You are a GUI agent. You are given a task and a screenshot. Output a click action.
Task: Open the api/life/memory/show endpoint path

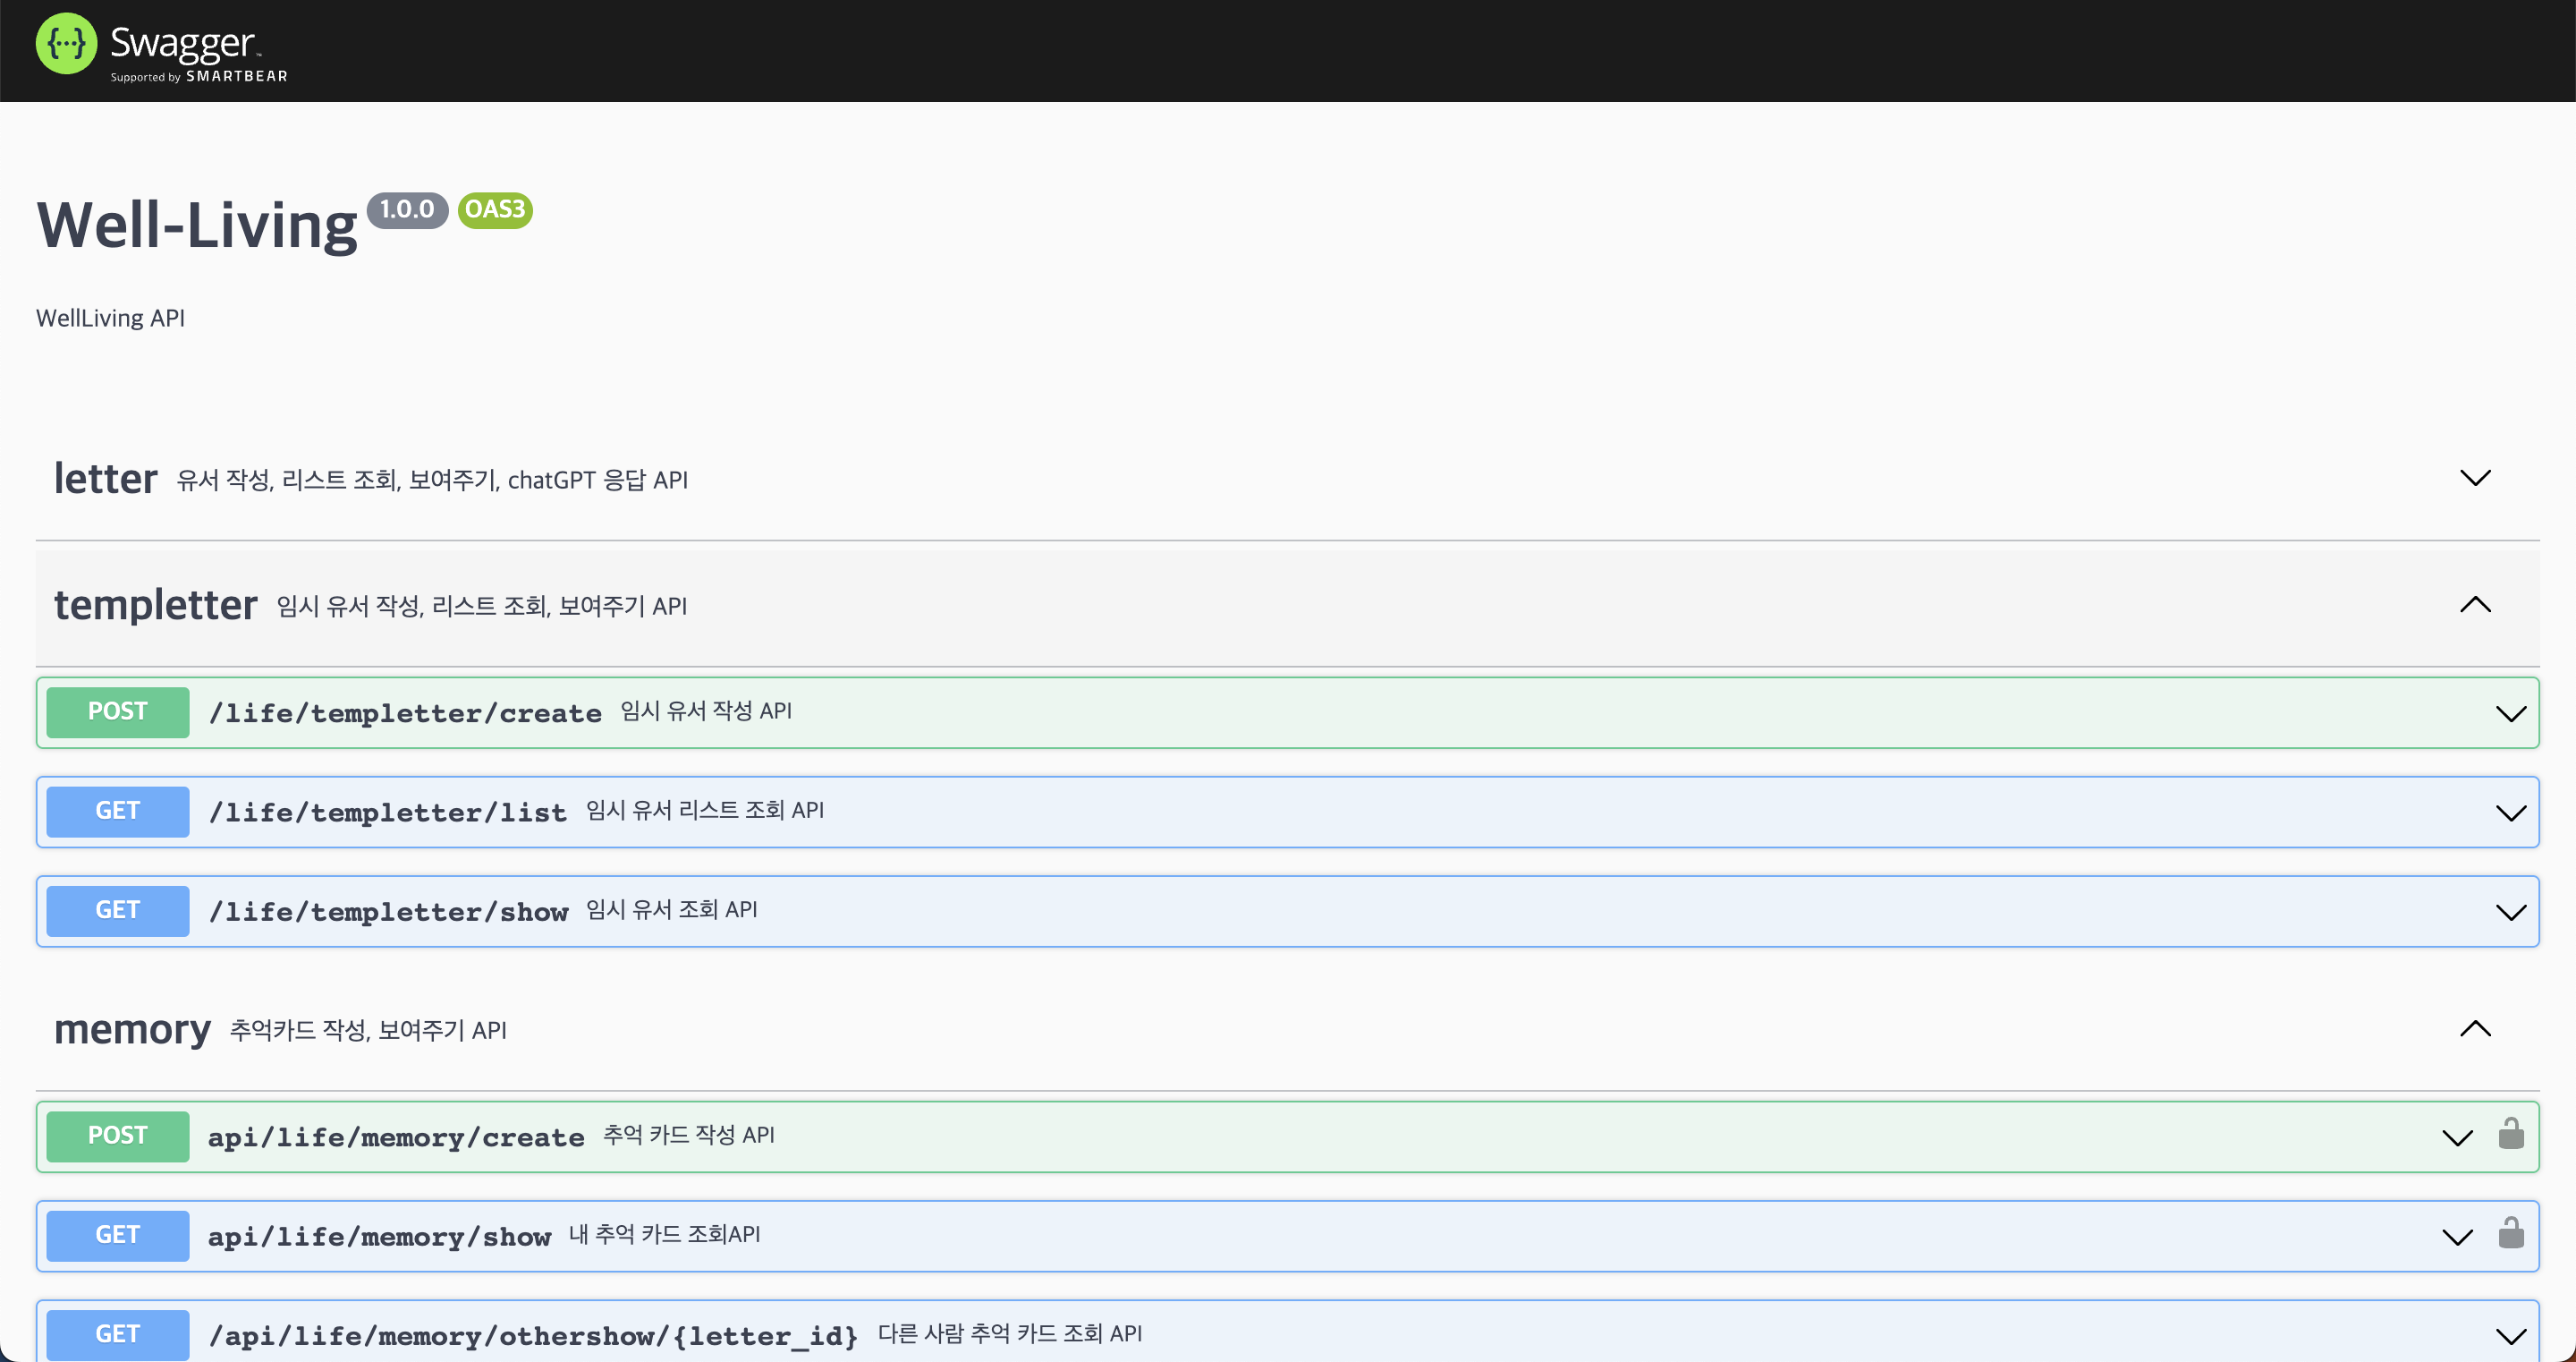(x=379, y=1237)
